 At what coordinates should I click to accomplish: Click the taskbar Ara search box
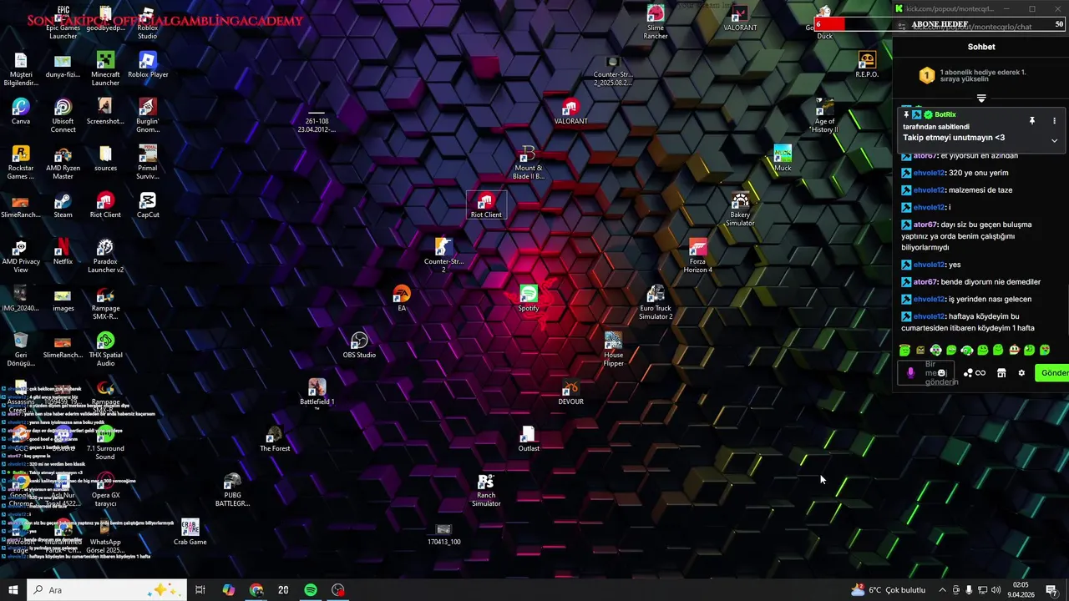(107, 590)
